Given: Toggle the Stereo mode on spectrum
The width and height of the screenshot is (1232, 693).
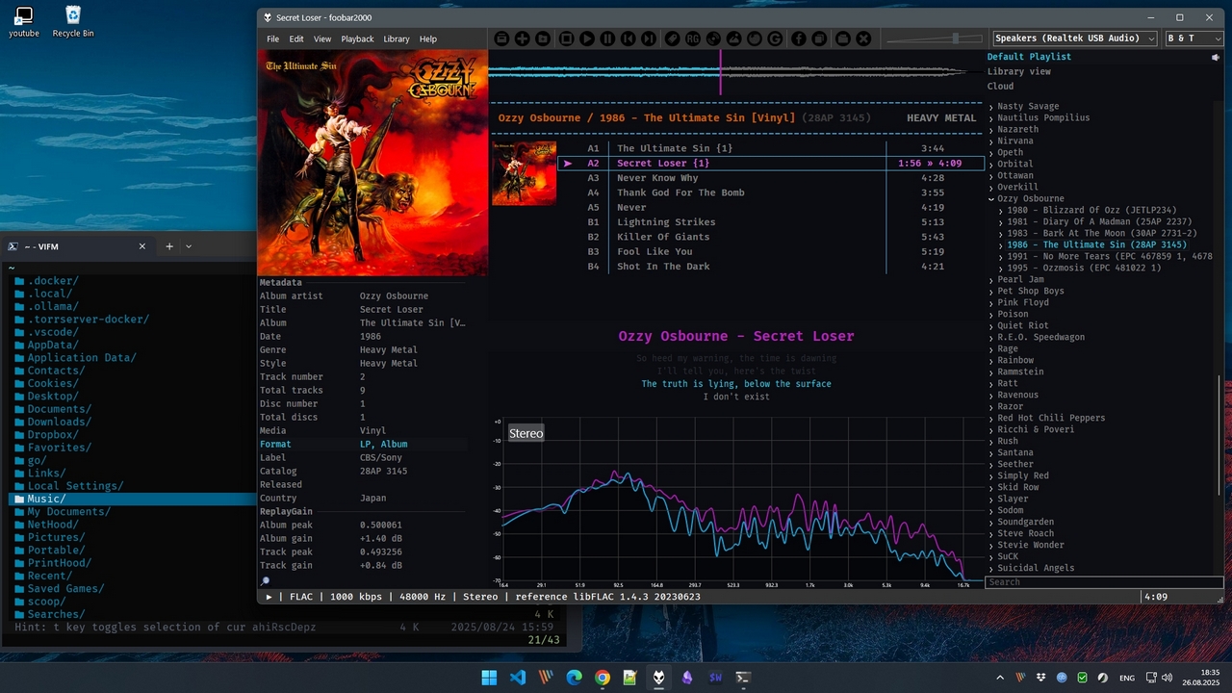Looking at the screenshot, I should pyautogui.click(x=526, y=434).
